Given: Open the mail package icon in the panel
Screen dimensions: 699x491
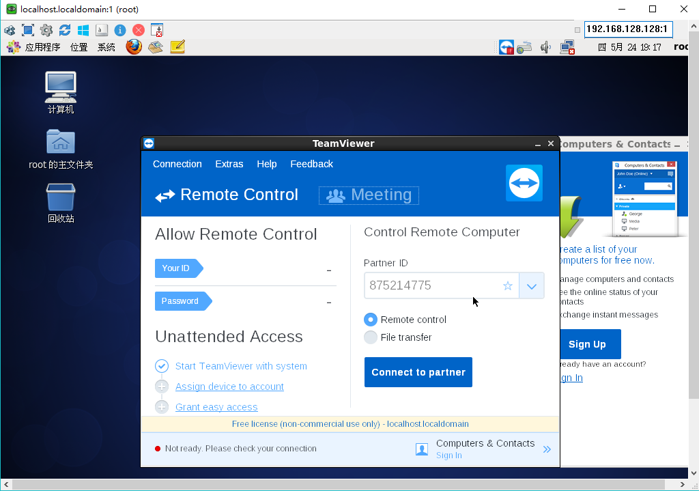Looking at the screenshot, I should click(x=156, y=47).
